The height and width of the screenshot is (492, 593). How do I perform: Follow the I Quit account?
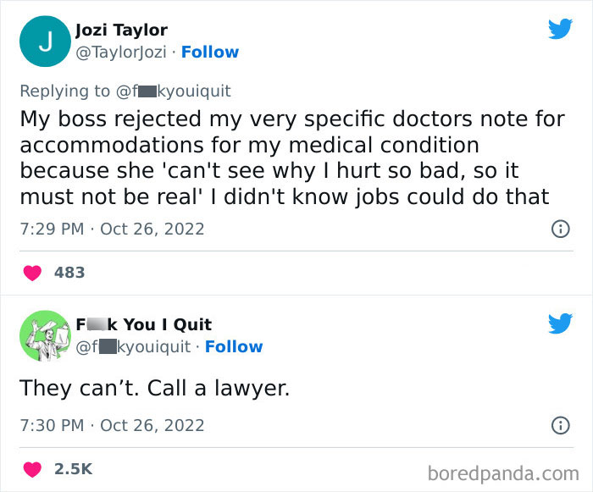pos(234,347)
